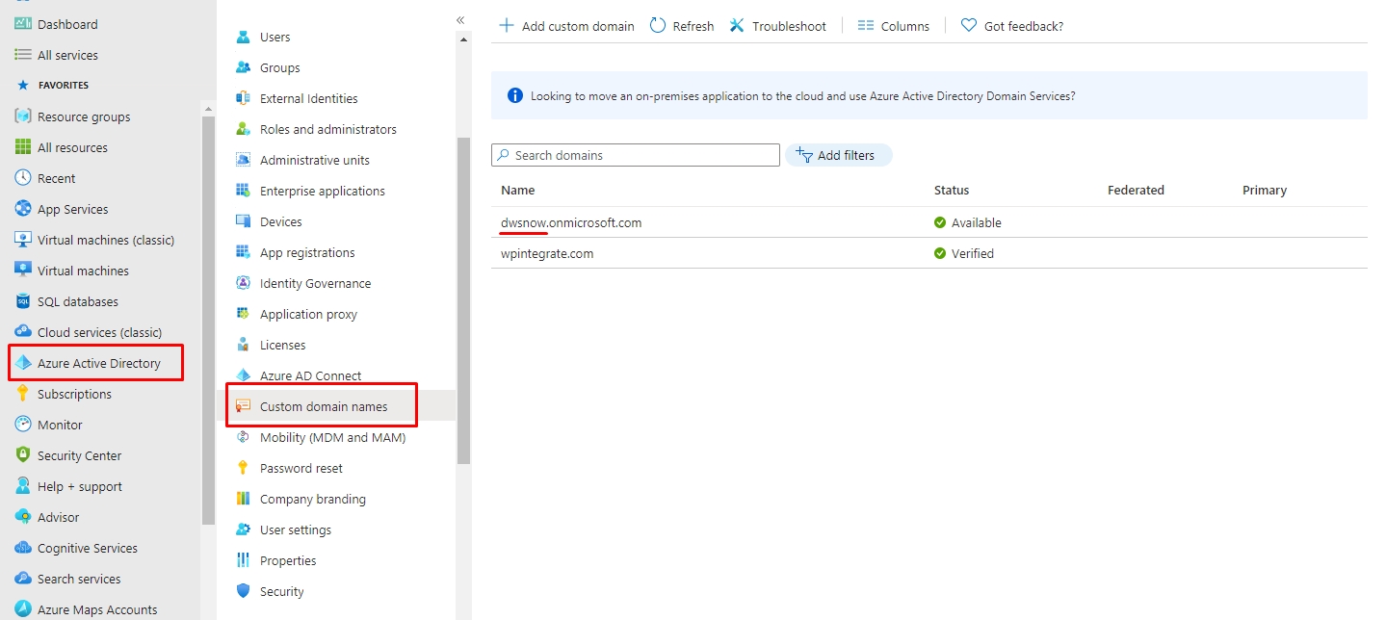This screenshot has width=1386, height=620.
Task: Click the Verified status cell
Action: tap(964, 253)
